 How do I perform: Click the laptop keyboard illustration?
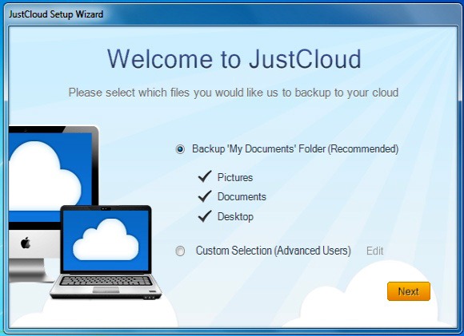pos(106,280)
